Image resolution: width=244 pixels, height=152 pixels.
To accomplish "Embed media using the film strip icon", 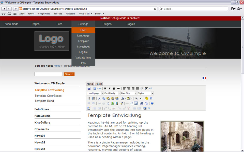I will click(117, 103).
